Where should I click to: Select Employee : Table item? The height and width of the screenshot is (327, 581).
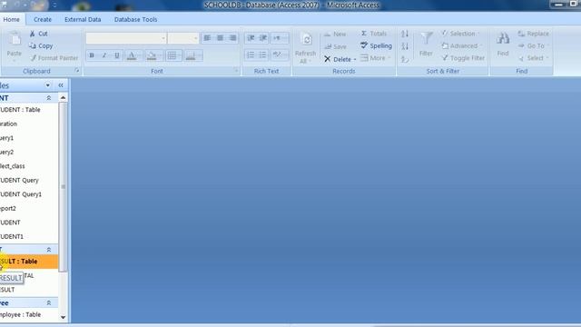(x=29, y=314)
